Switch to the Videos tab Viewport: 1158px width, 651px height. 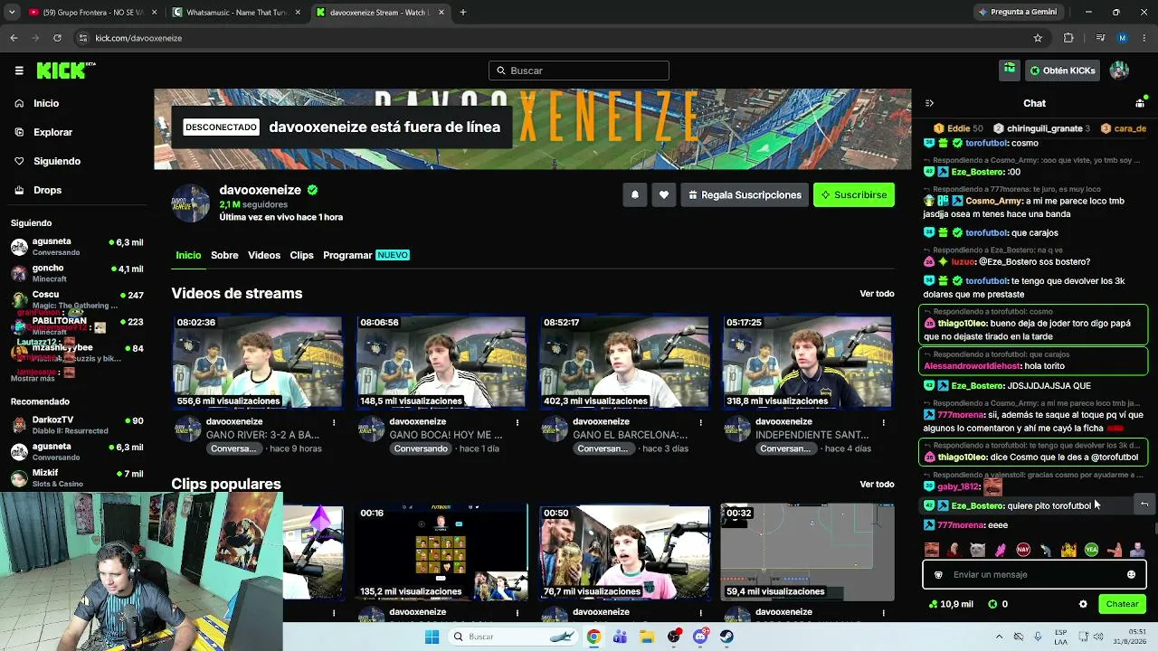coord(264,255)
